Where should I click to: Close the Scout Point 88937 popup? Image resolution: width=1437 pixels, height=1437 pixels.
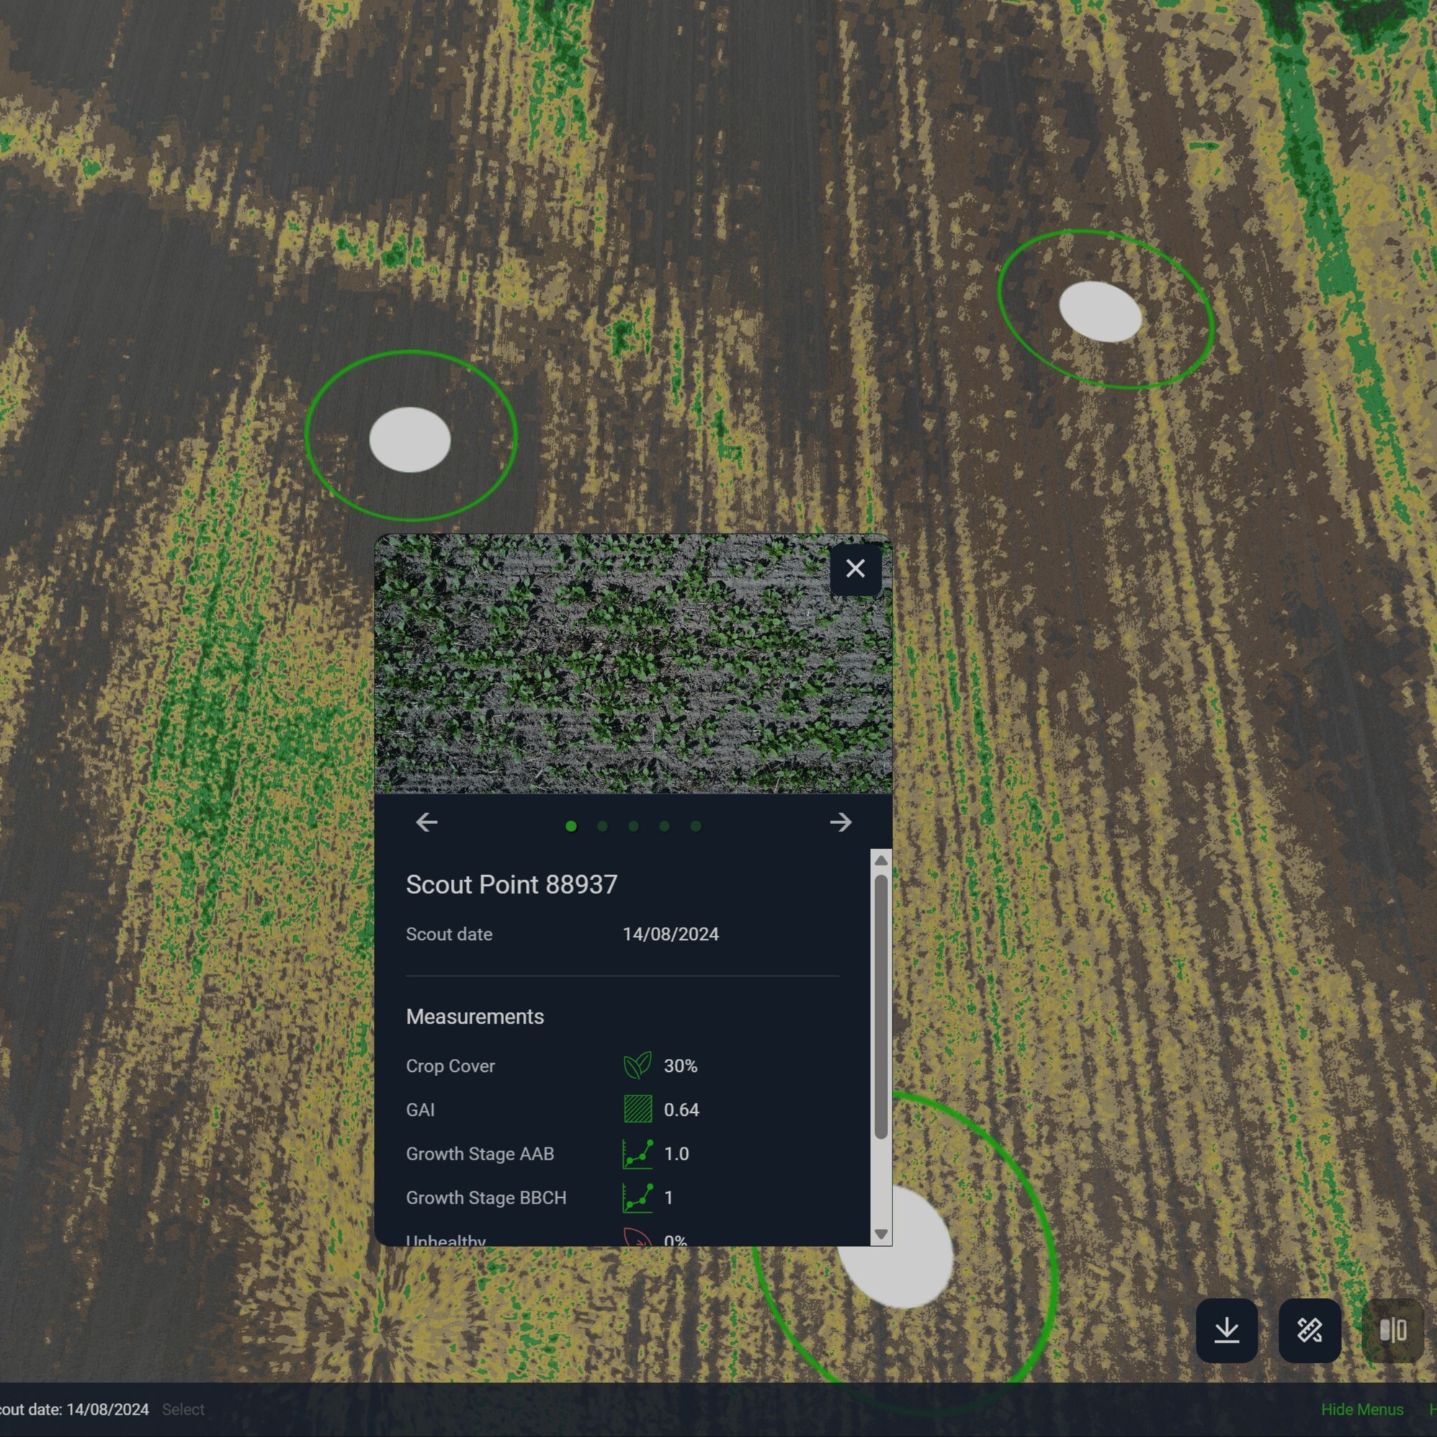(x=856, y=569)
